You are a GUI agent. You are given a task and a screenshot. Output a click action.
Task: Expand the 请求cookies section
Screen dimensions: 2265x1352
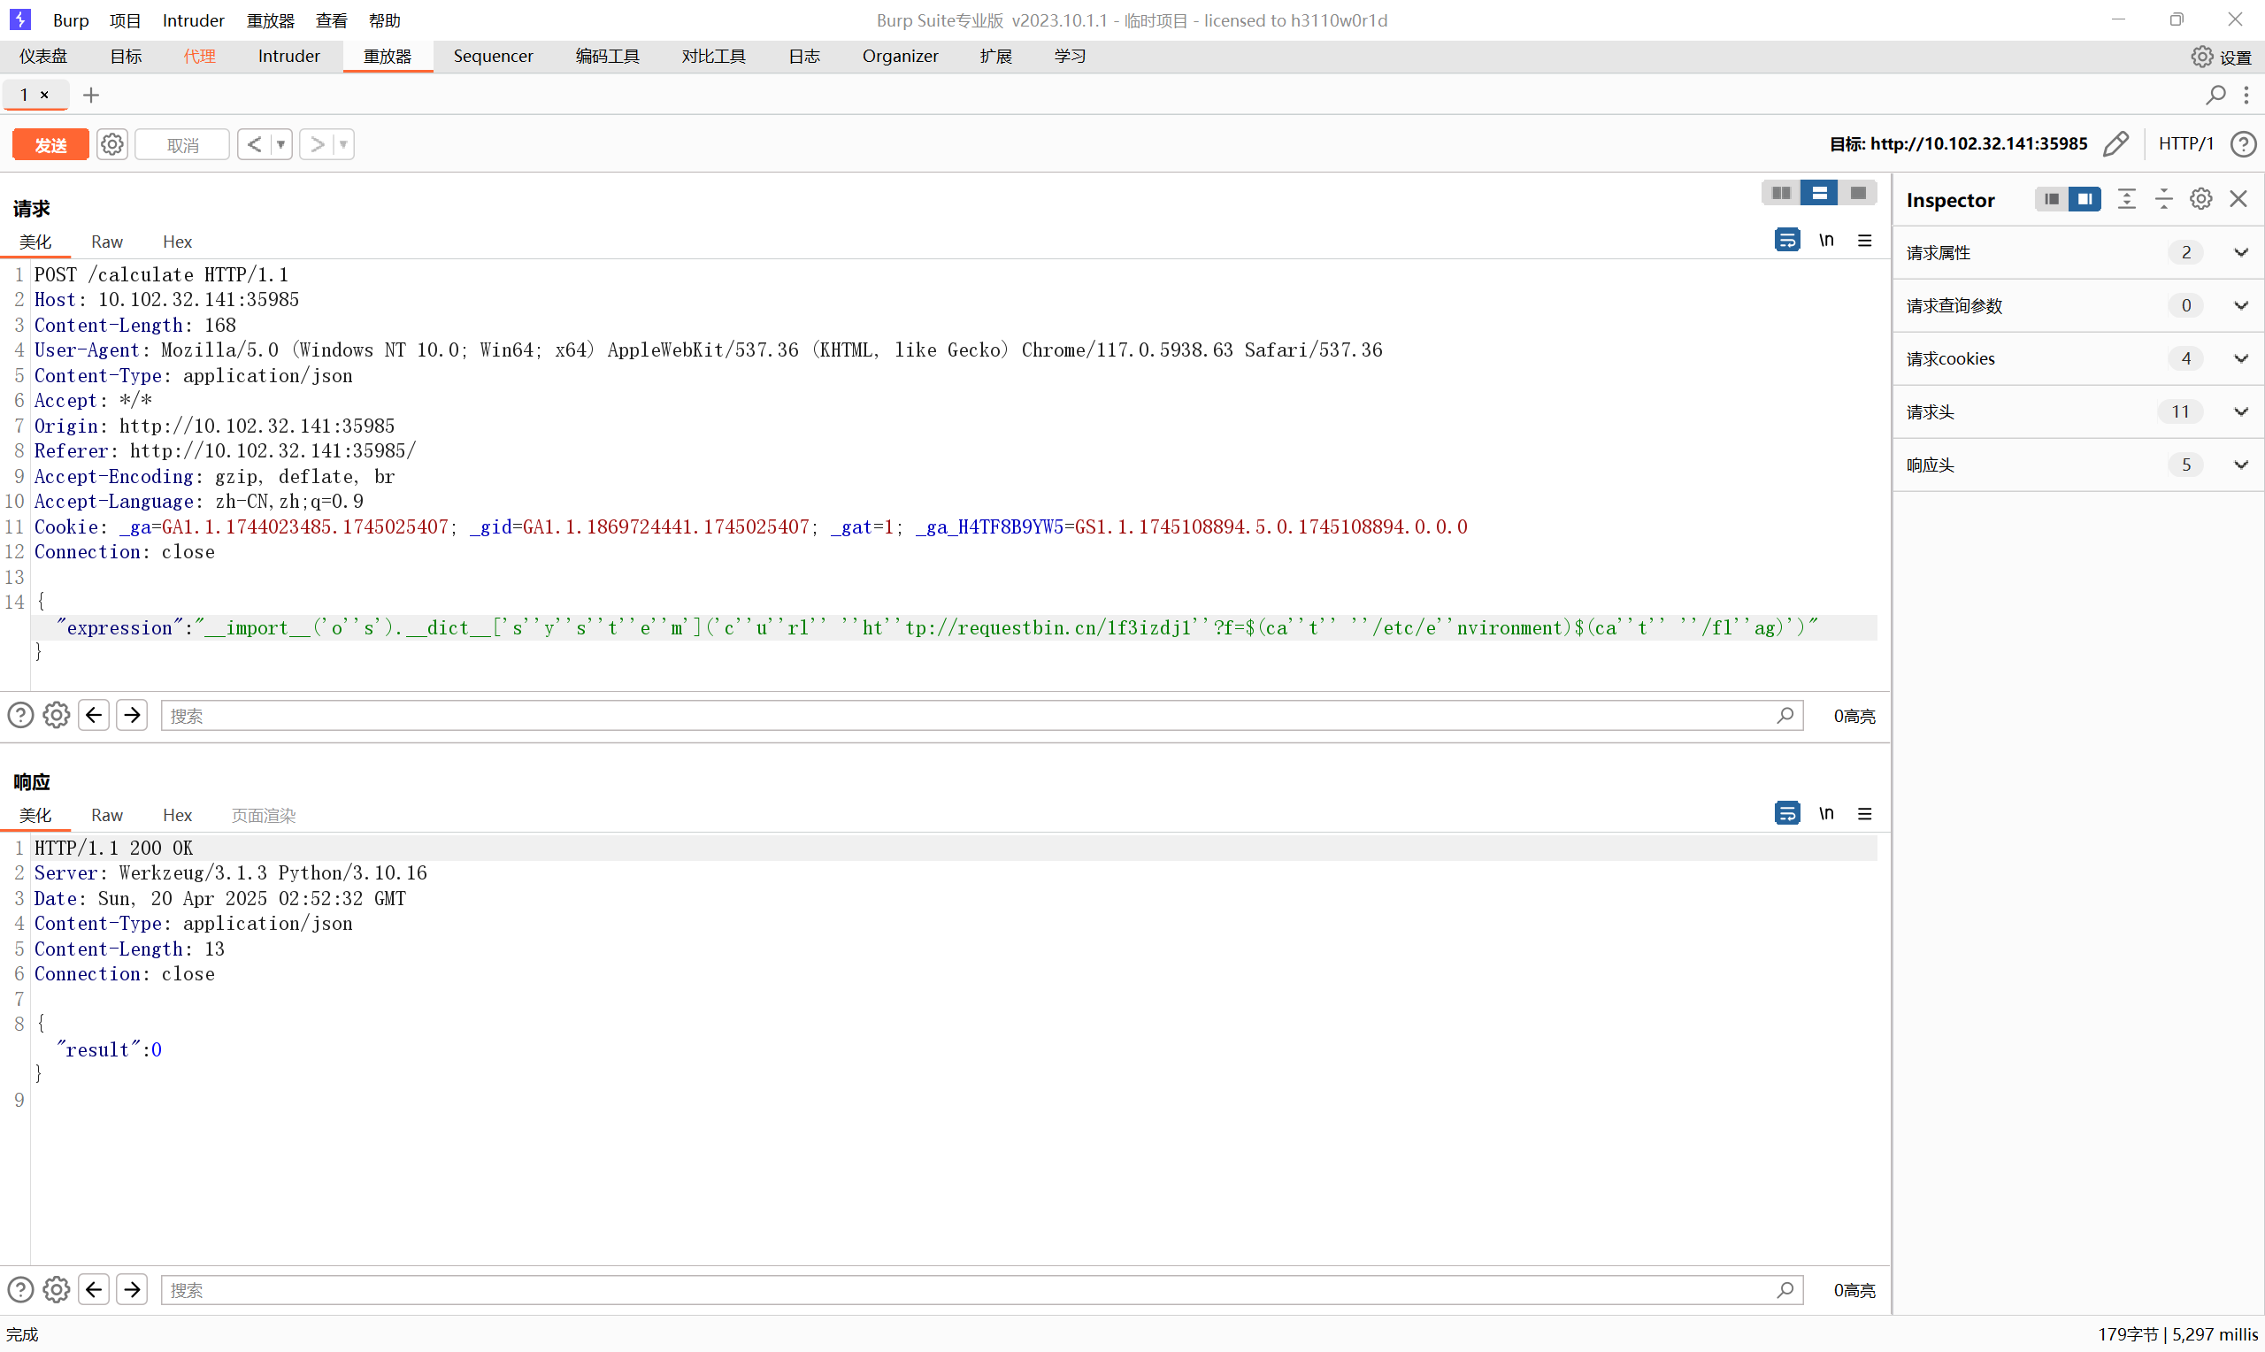pos(2240,359)
